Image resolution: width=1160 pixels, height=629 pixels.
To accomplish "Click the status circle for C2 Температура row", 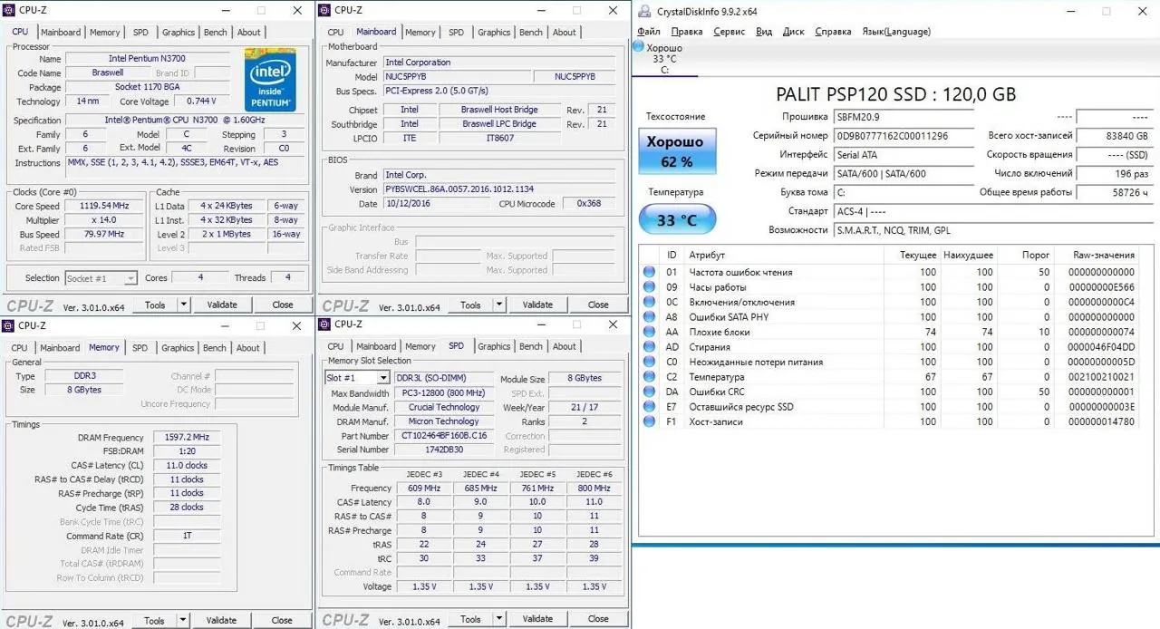I will (x=649, y=377).
